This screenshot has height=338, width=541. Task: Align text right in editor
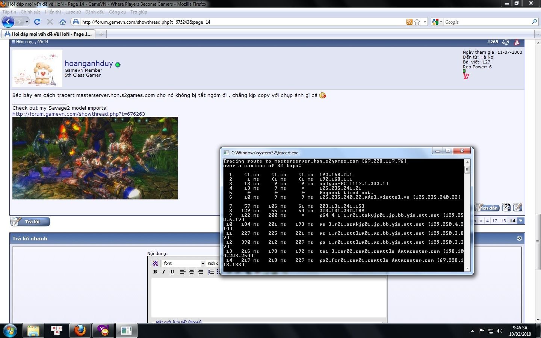tap(200, 272)
